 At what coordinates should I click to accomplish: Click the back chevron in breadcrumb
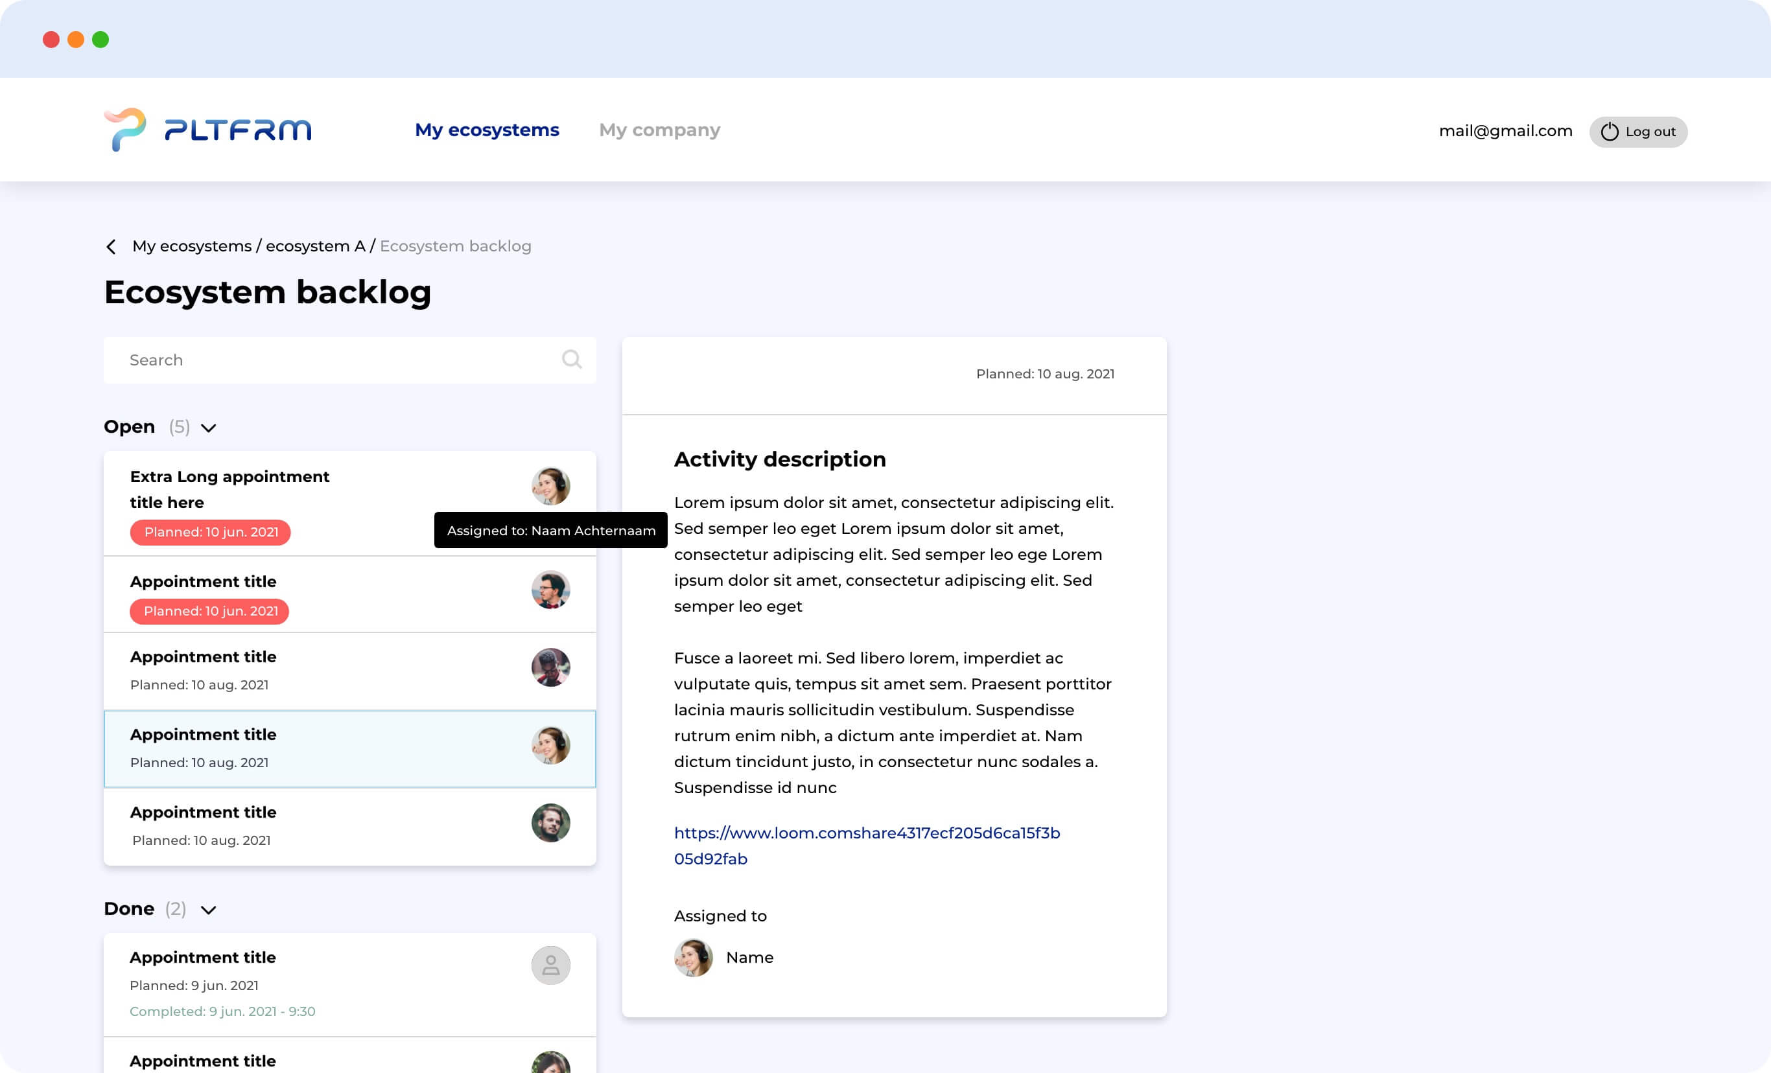(111, 246)
